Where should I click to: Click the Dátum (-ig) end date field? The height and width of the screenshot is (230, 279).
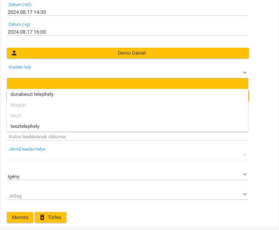[x=127, y=32]
